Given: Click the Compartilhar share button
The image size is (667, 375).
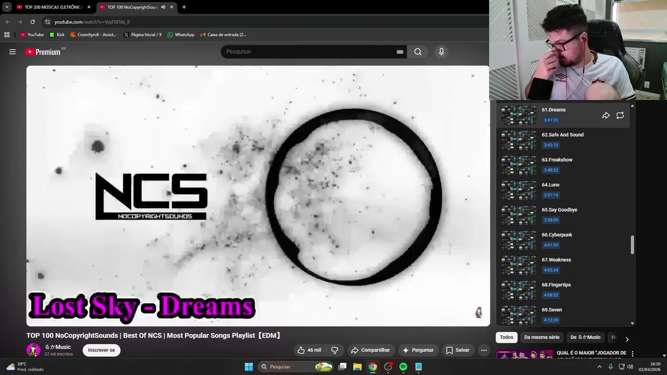Looking at the screenshot, I should 370,350.
